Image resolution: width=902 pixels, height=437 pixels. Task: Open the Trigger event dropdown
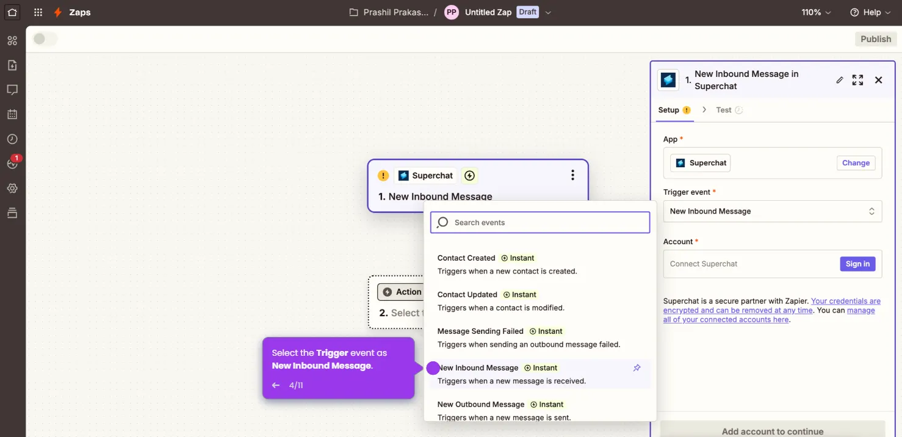coord(772,211)
